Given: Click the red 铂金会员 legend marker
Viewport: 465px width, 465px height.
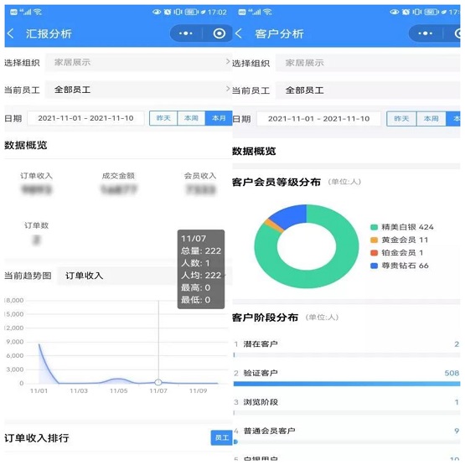Looking at the screenshot, I should tap(374, 253).
